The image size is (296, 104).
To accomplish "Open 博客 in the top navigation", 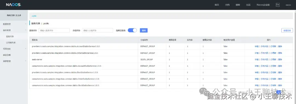I will click(x=238, y=5).
